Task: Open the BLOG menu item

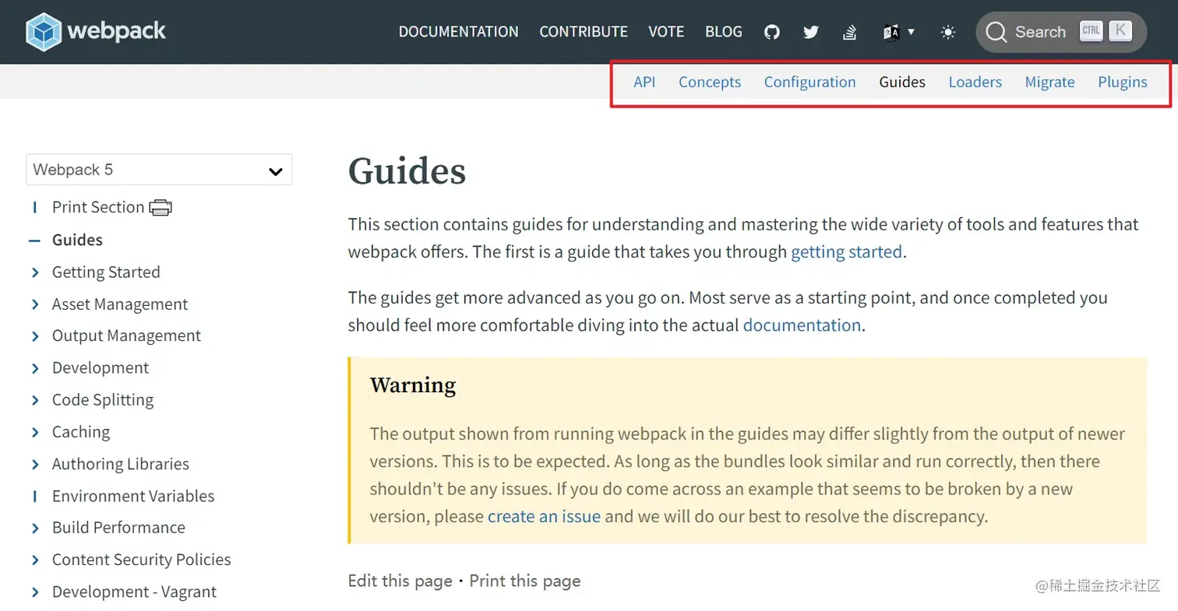Action: tap(724, 32)
